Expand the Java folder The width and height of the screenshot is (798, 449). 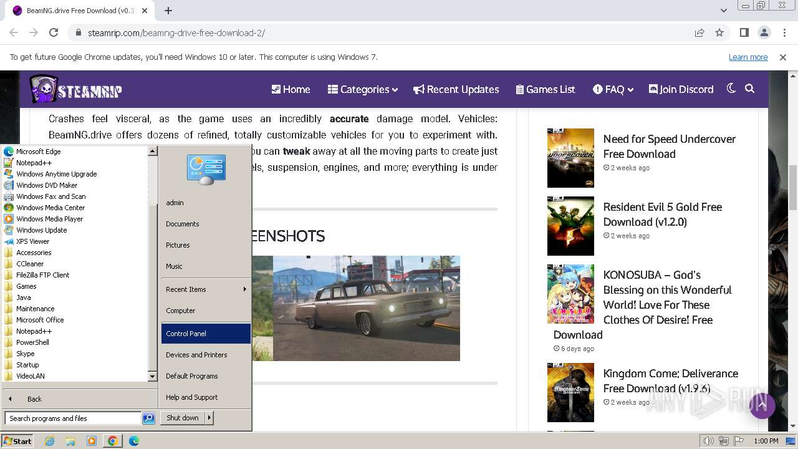click(x=23, y=297)
